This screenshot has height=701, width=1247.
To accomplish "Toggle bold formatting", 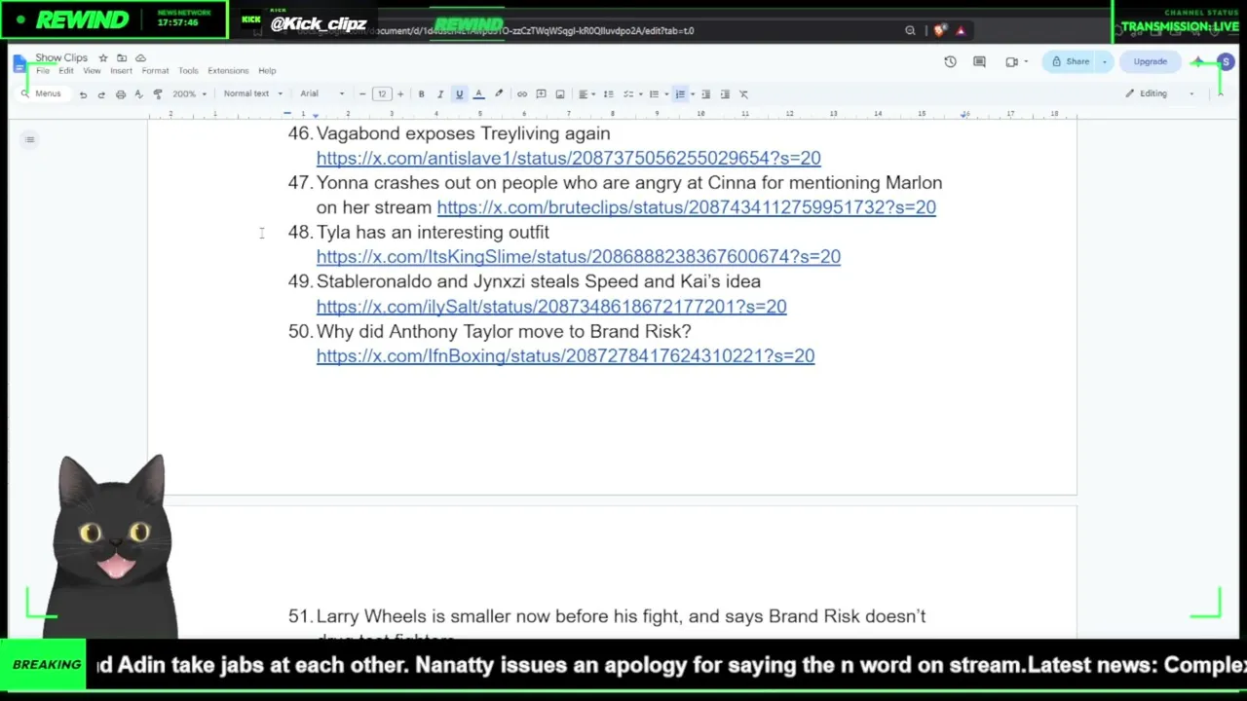I will click(x=421, y=94).
